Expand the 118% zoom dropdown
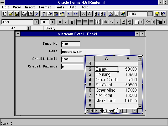The height and width of the screenshot is (126, 168). (150, 14)
